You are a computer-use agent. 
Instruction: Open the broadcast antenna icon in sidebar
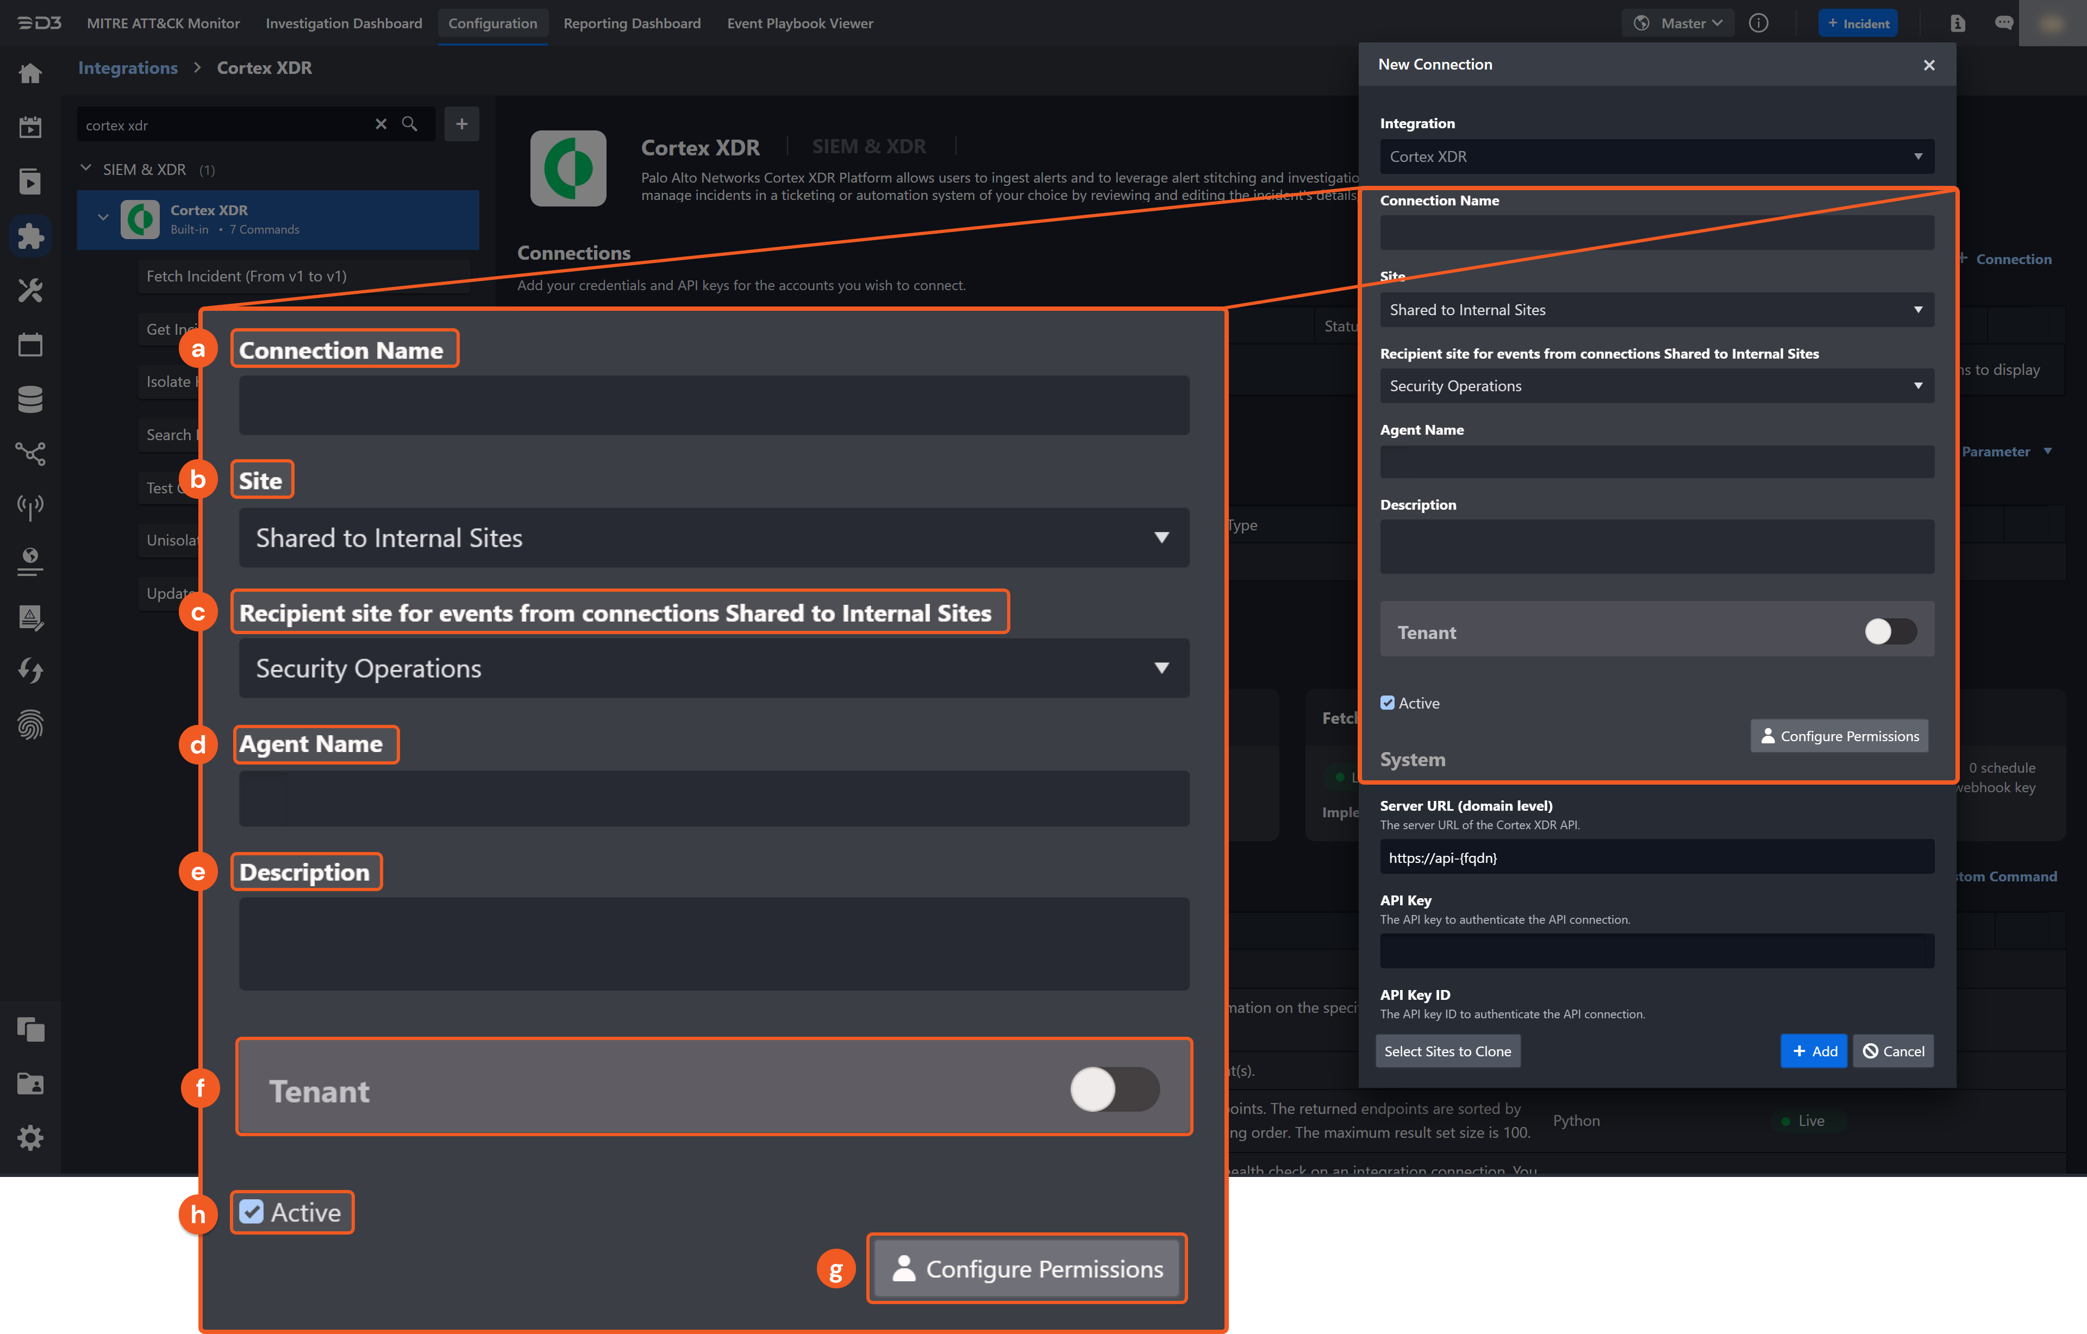pyautogui.click(x=30, y=507)
